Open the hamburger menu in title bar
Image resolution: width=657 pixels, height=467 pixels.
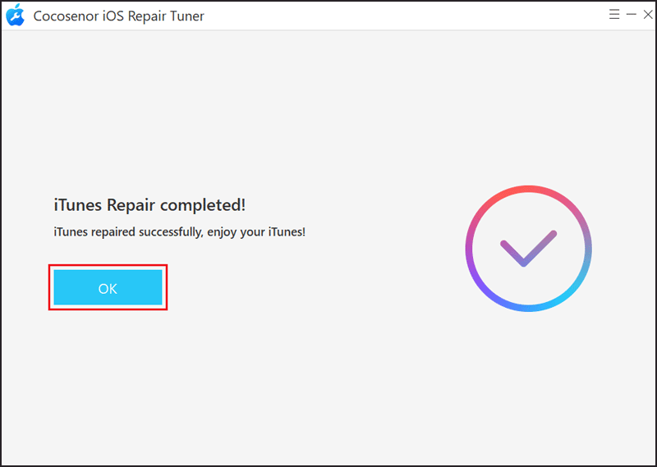(614, 15)
